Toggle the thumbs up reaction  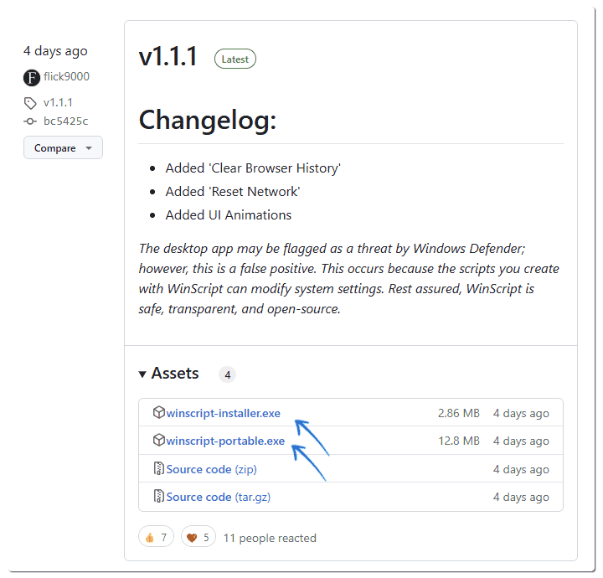click(x=156, y=537)
